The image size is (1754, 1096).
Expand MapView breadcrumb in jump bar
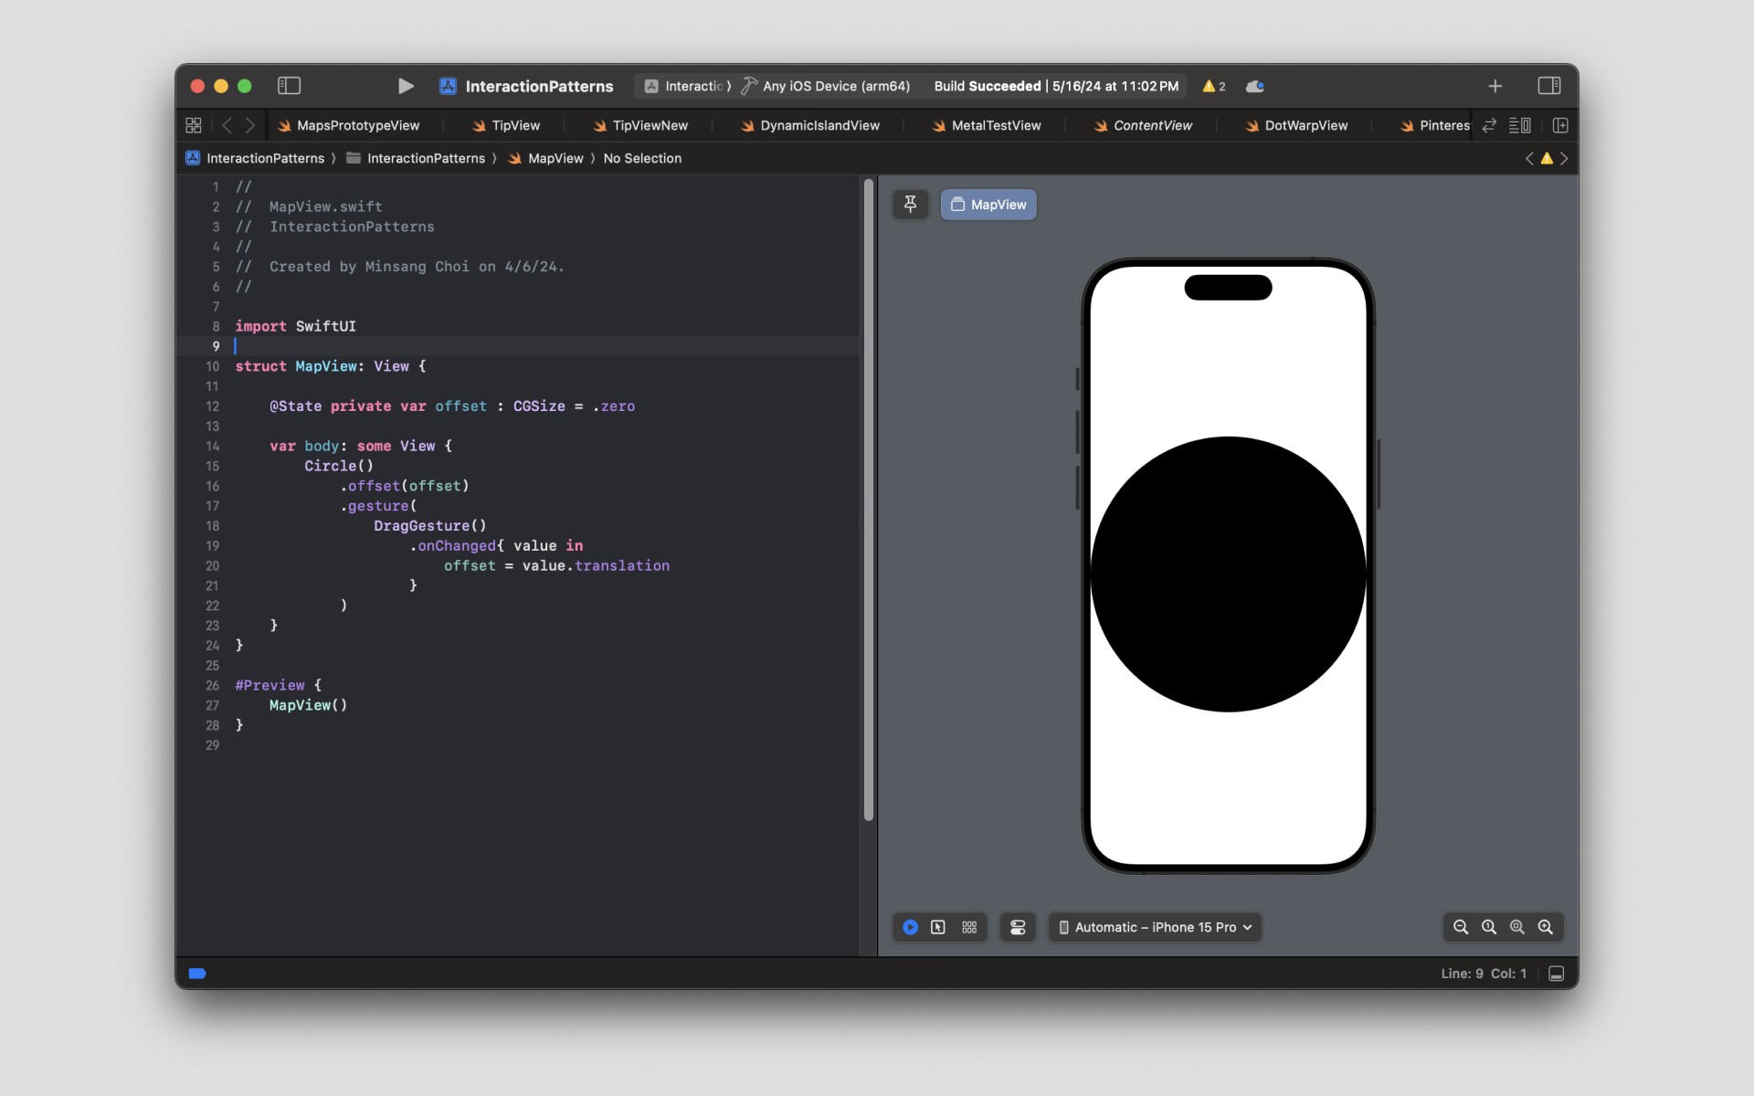pyautogui.click(x=555, y=158)
